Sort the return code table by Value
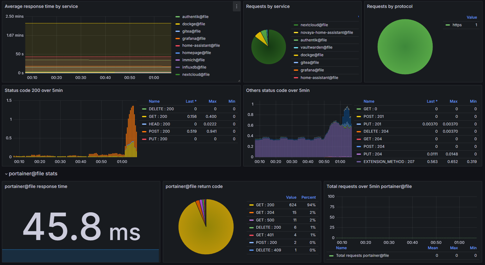This screenshot has height=265, width=485. (x=291, y=197)
